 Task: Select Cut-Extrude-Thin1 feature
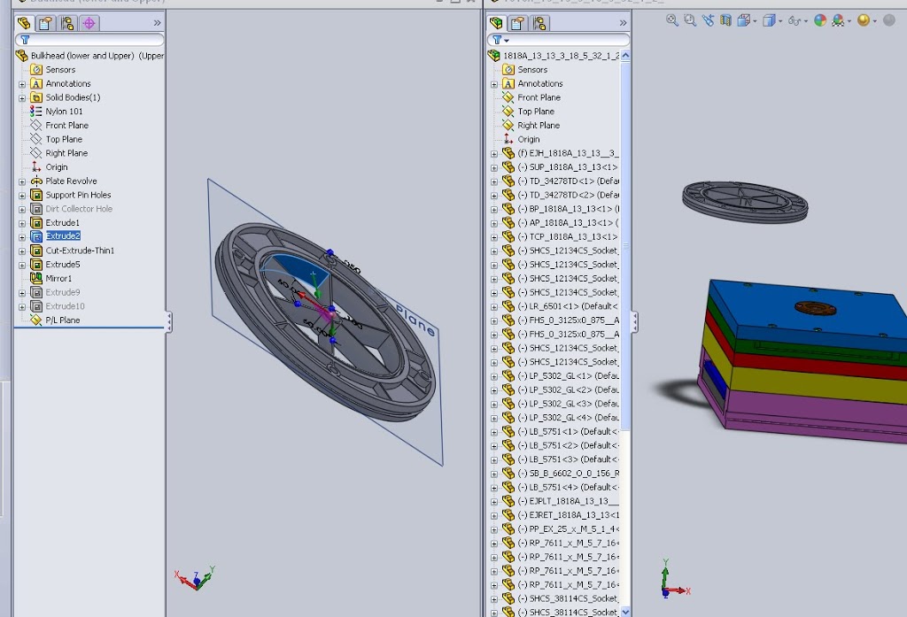(x=80, y=251)
